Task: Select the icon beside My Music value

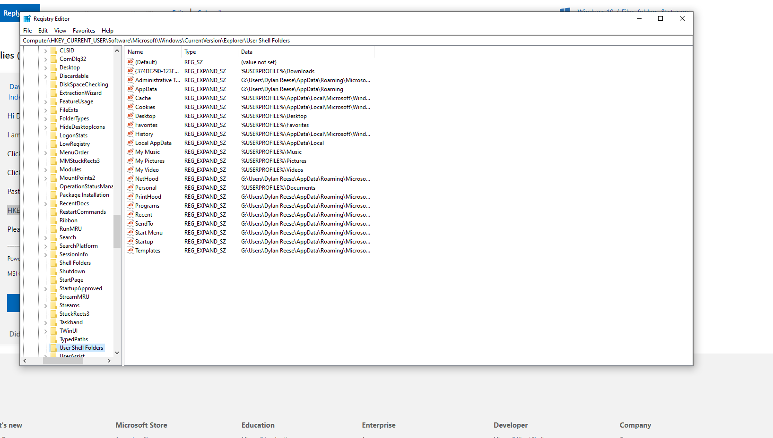Action: pyautogui.click(x=130, y=152)
